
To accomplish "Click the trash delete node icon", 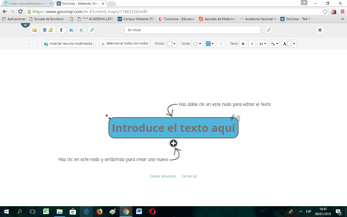I will click(x=221, y=44).
